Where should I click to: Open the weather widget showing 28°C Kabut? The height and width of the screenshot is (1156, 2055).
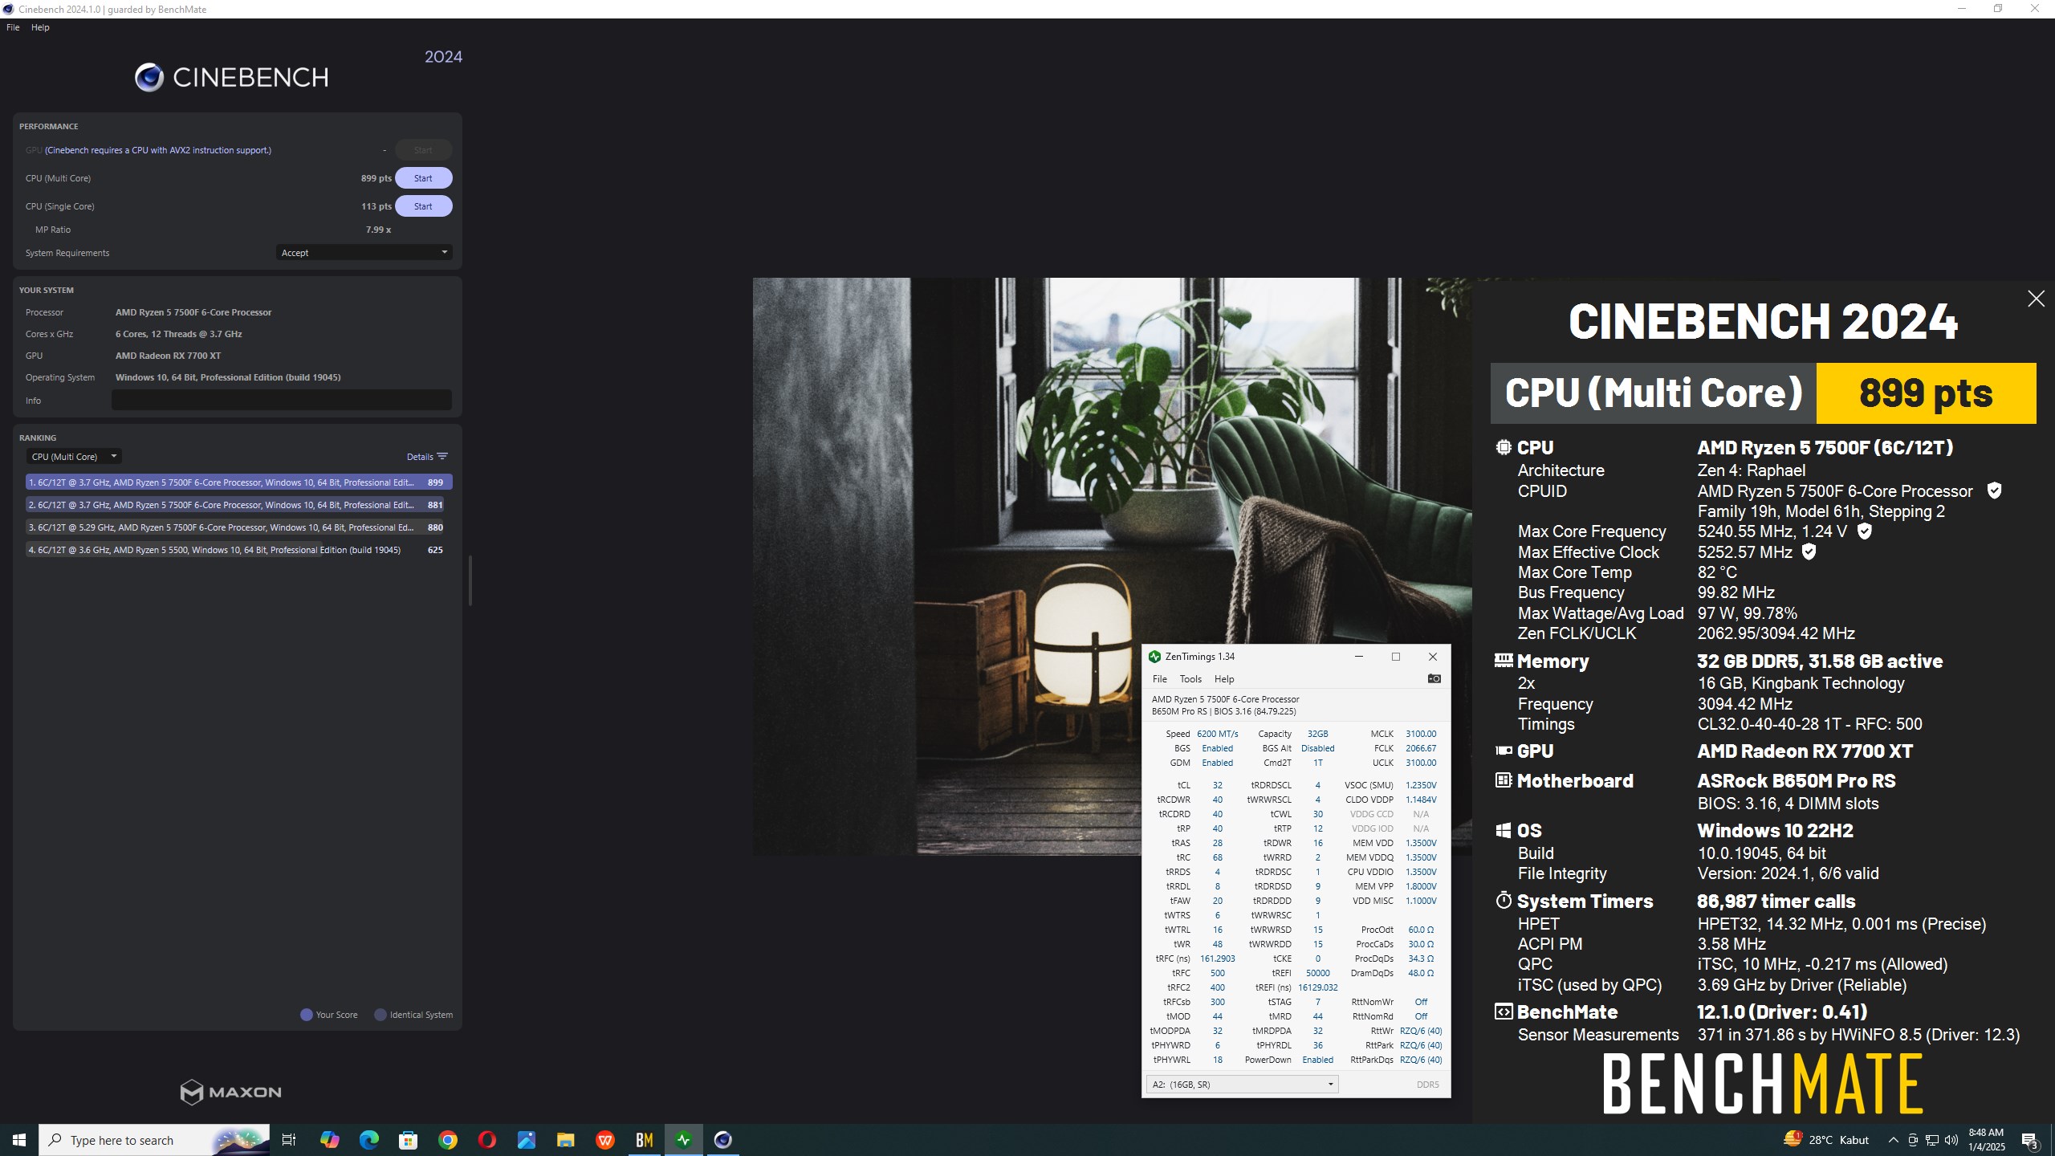click(1826, 1140)
